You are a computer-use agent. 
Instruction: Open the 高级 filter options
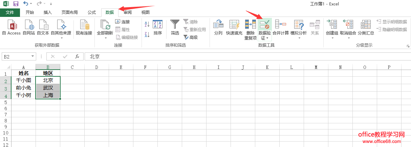(x=191, y=37)
